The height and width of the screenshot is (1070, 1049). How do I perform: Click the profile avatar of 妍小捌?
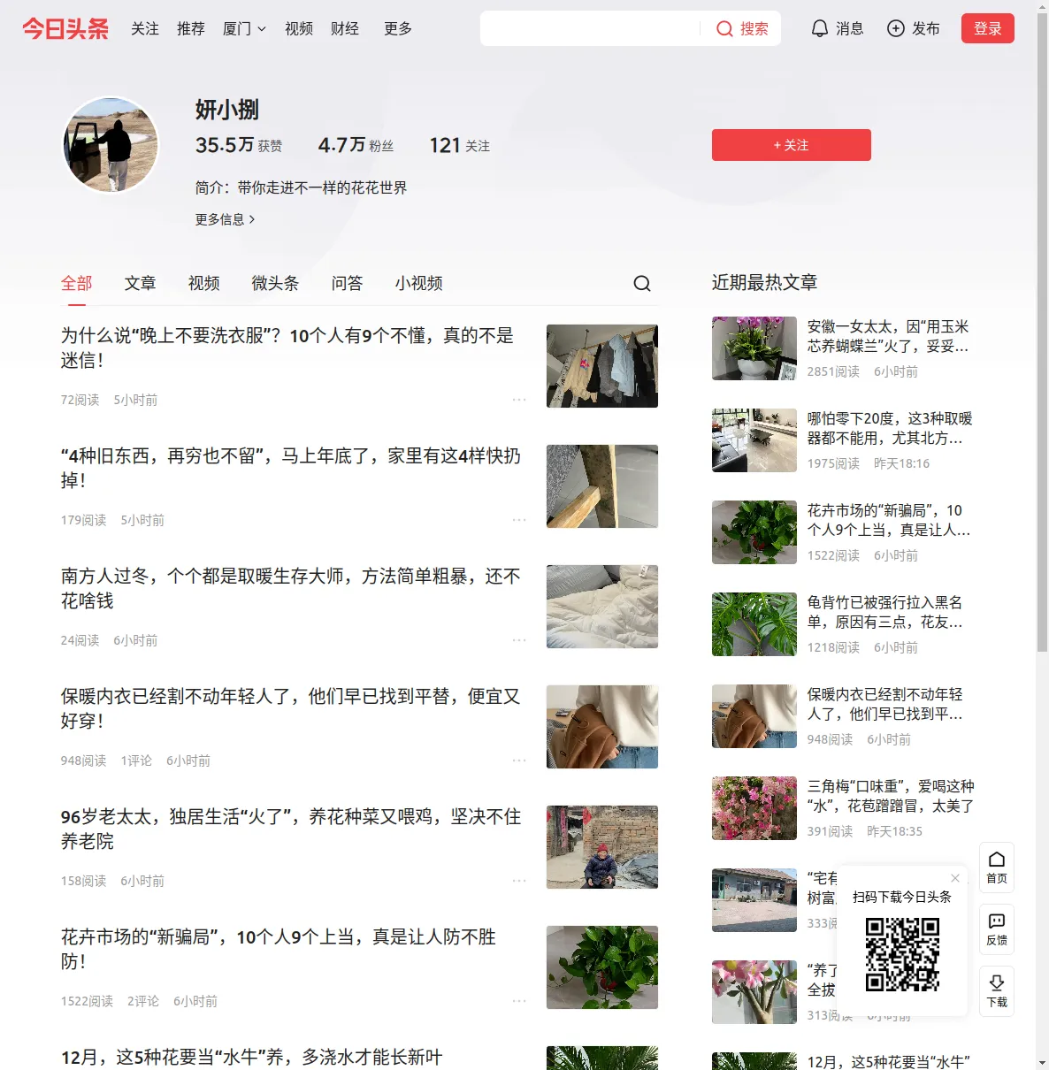[x=111, y=144]
